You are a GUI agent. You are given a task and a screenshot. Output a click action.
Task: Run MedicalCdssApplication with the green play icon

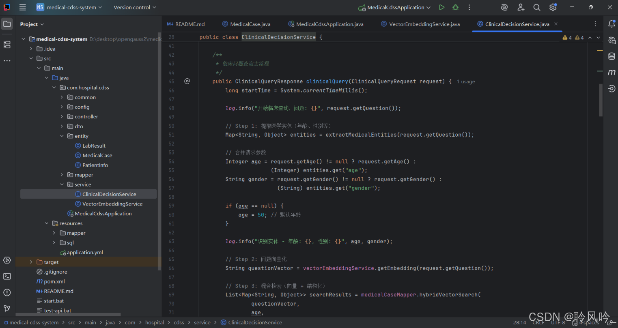(x=441, y=7)
